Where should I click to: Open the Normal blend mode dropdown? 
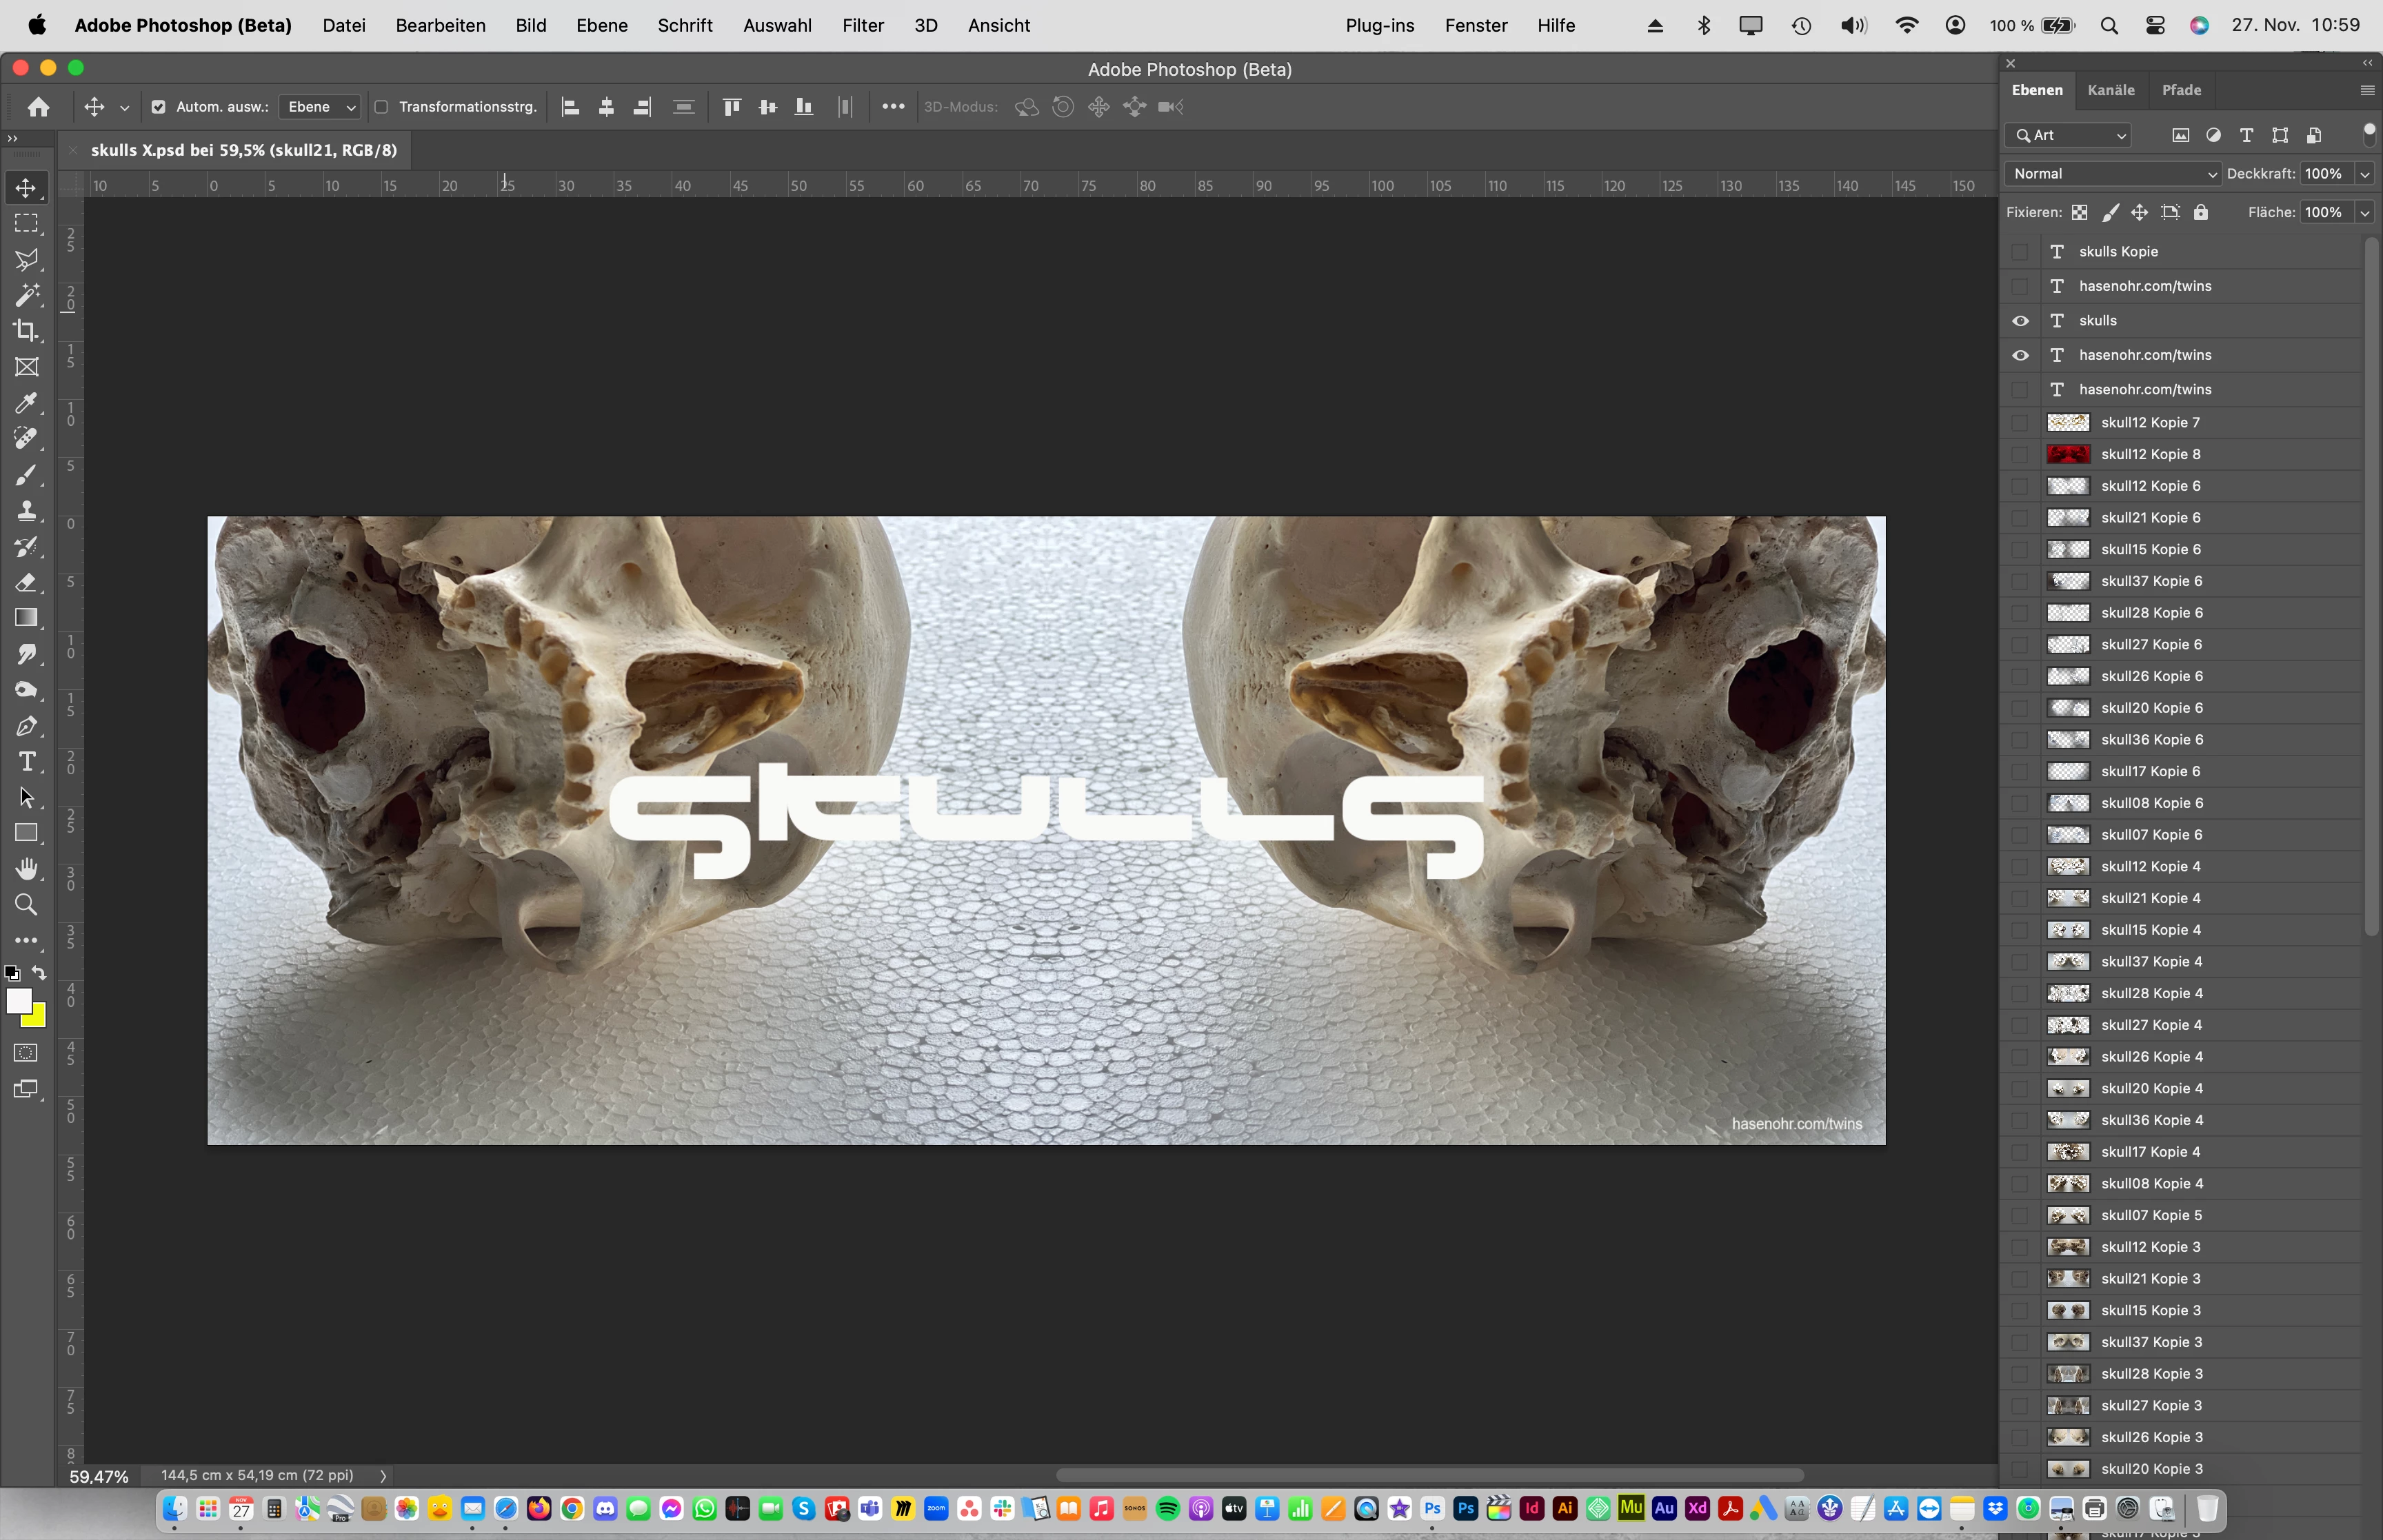click(x=2112, y=174)
